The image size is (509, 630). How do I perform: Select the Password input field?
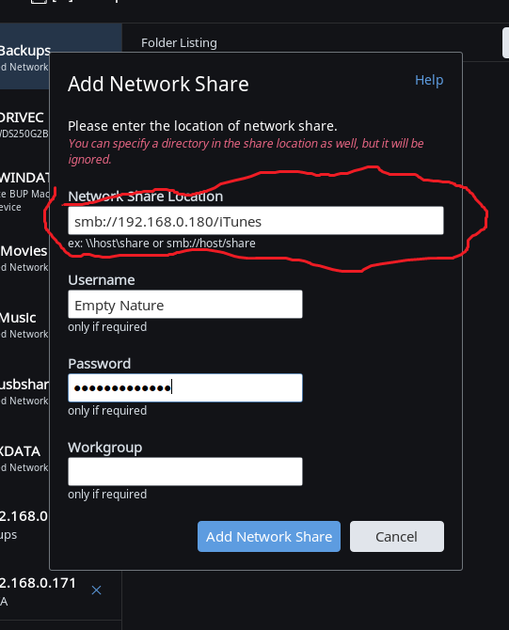[185, 387]
